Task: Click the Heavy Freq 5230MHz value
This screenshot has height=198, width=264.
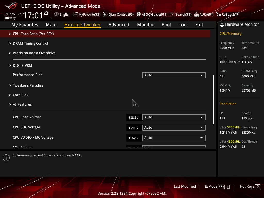Action: [248, 133]
